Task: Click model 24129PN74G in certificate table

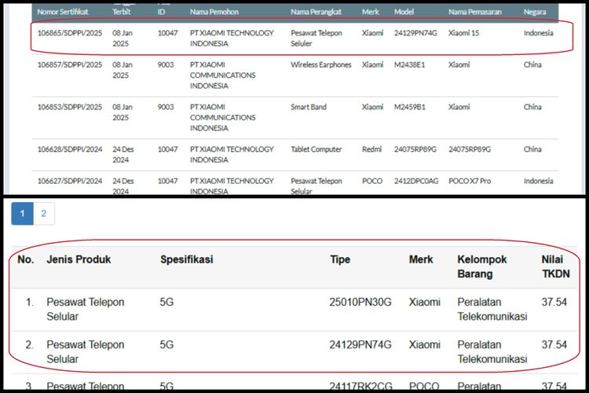Action: click(415, 33)
